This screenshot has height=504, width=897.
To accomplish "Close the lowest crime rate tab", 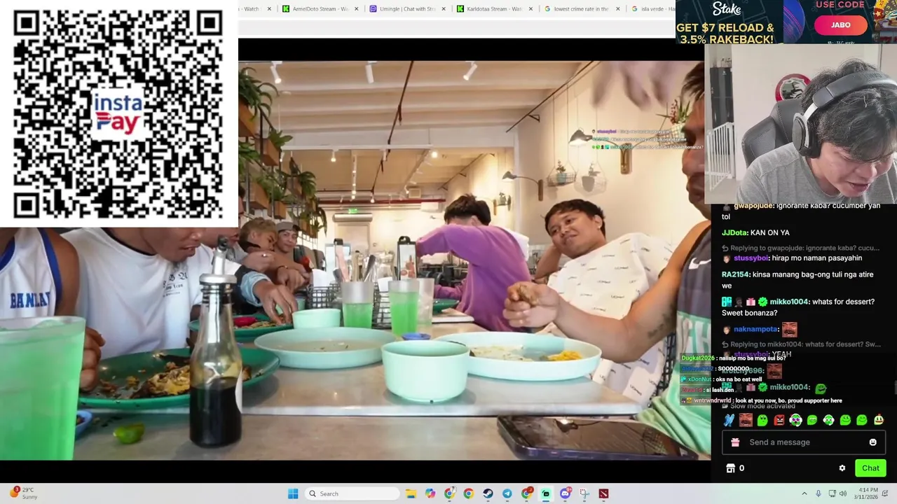I will click(x=618, y=9).
